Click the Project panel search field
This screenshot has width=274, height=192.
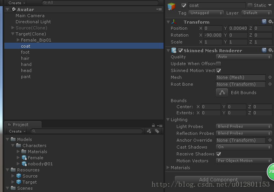pos(87,131)
